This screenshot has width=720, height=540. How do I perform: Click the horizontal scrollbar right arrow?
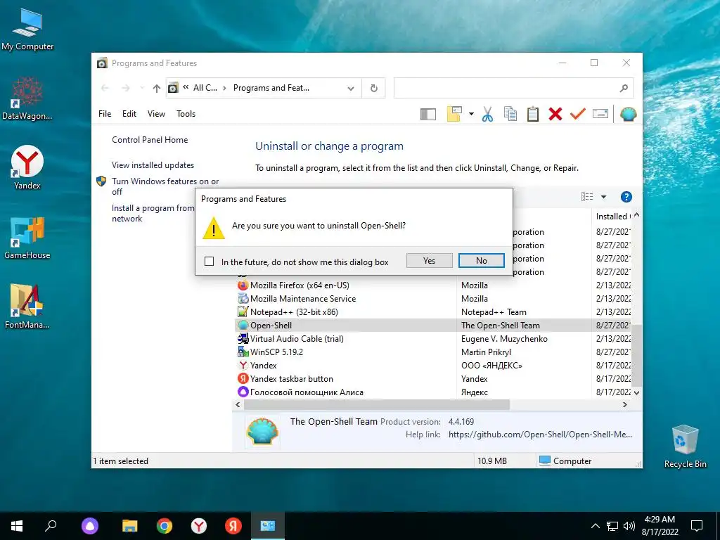624,404
